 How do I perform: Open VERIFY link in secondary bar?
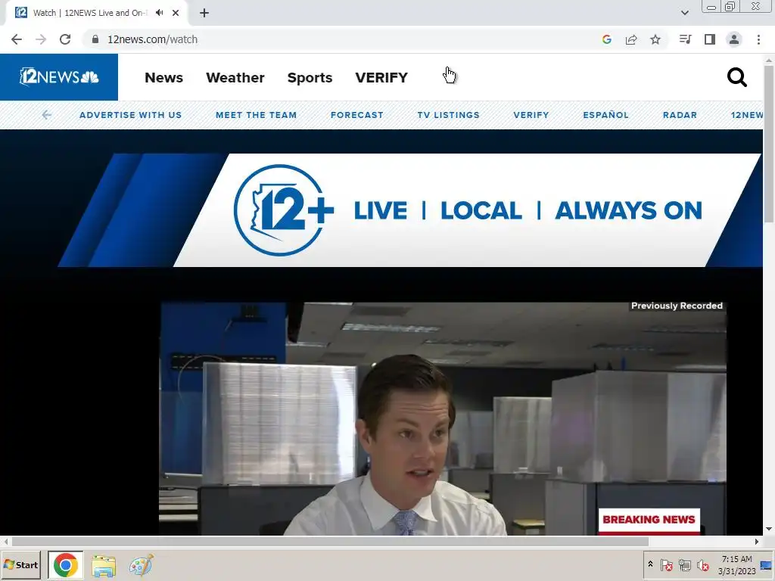pyautogui.click(x=531, y=115)
